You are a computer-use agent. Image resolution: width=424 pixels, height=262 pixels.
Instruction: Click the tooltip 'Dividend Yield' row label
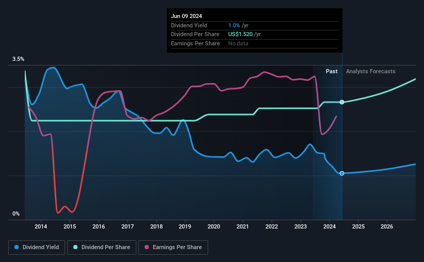pyautogui.click(x=189, y=25)
